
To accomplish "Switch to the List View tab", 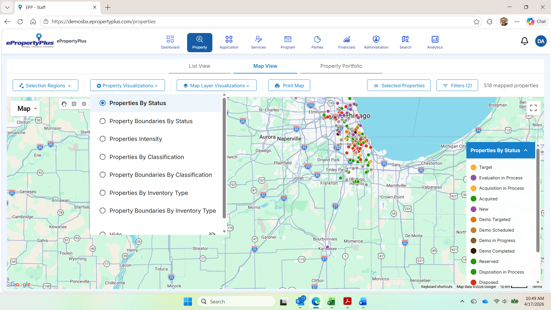I will pyautogui.click(x=199, y=66).
